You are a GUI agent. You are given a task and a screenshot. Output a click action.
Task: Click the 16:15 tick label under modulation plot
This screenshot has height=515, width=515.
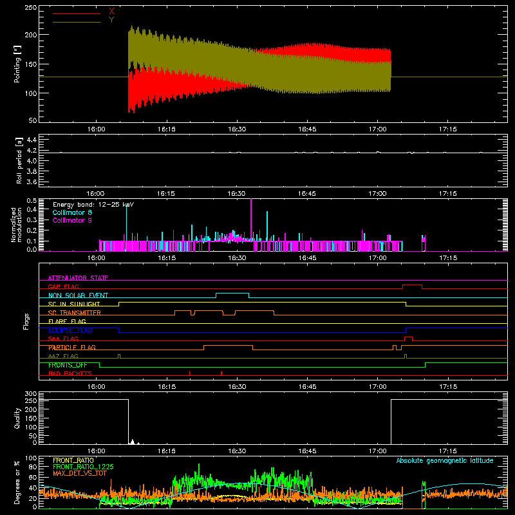pyautogui.click(x=167, y=258)
